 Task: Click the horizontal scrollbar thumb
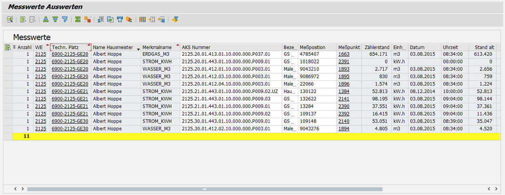tap(204, 189)
